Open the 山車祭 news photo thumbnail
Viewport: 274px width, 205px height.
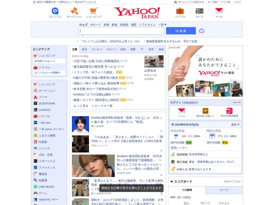click(x=154, y=61)
